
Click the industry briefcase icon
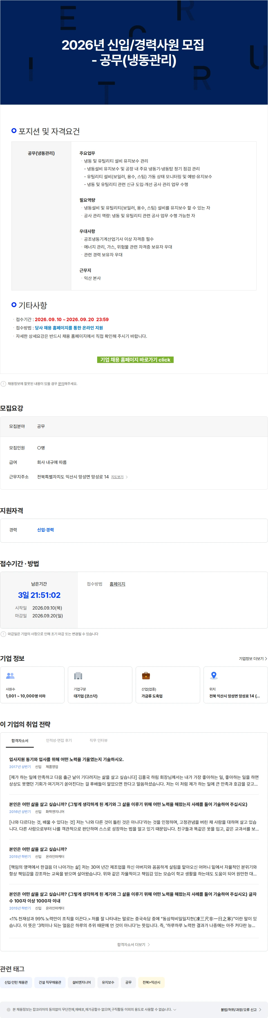pos(146,676)
